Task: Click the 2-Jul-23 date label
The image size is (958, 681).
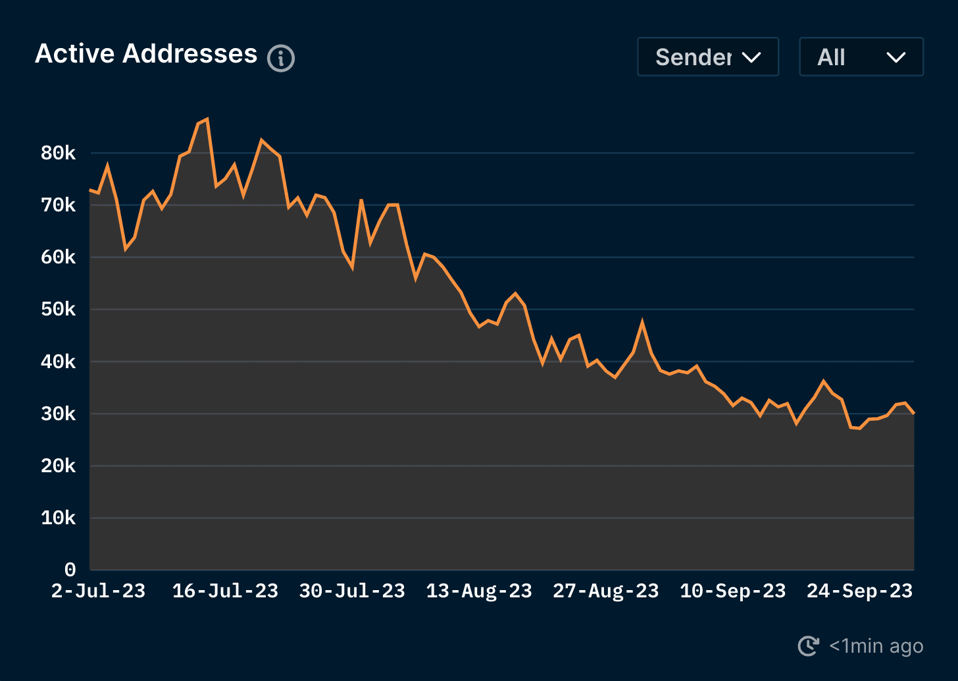Action: coord(98,591)
